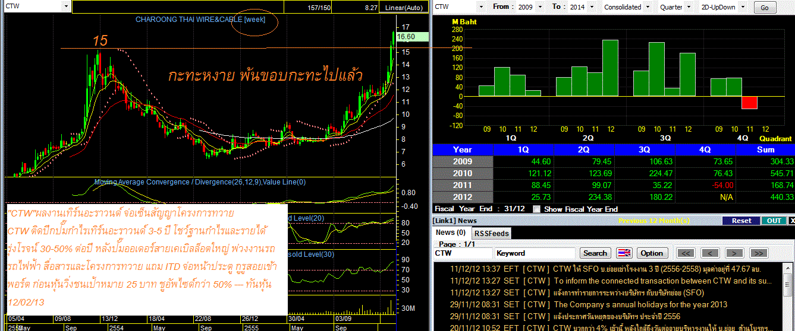Screen dimensions: 795x331
Task: Click the 3Q column header in table
Action: click(x=645, y=150)
